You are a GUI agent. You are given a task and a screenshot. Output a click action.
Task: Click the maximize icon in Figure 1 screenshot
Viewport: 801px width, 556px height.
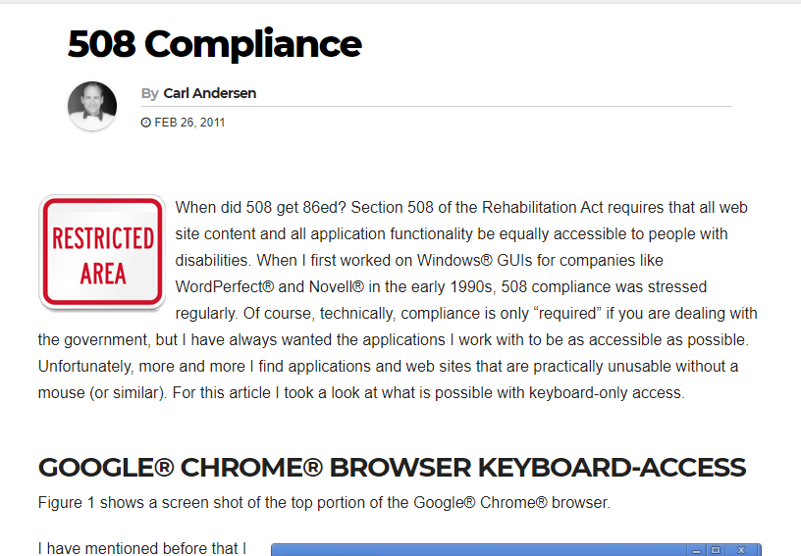(716, 550)
